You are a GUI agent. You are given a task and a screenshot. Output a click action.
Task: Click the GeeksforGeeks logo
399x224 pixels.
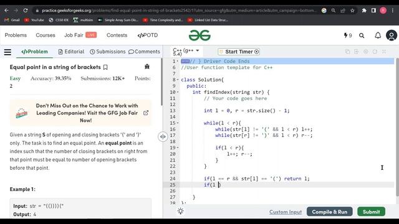click(199, 35)
